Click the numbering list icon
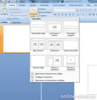This screenshot has height=100, width=97. [x=95, y=10]
